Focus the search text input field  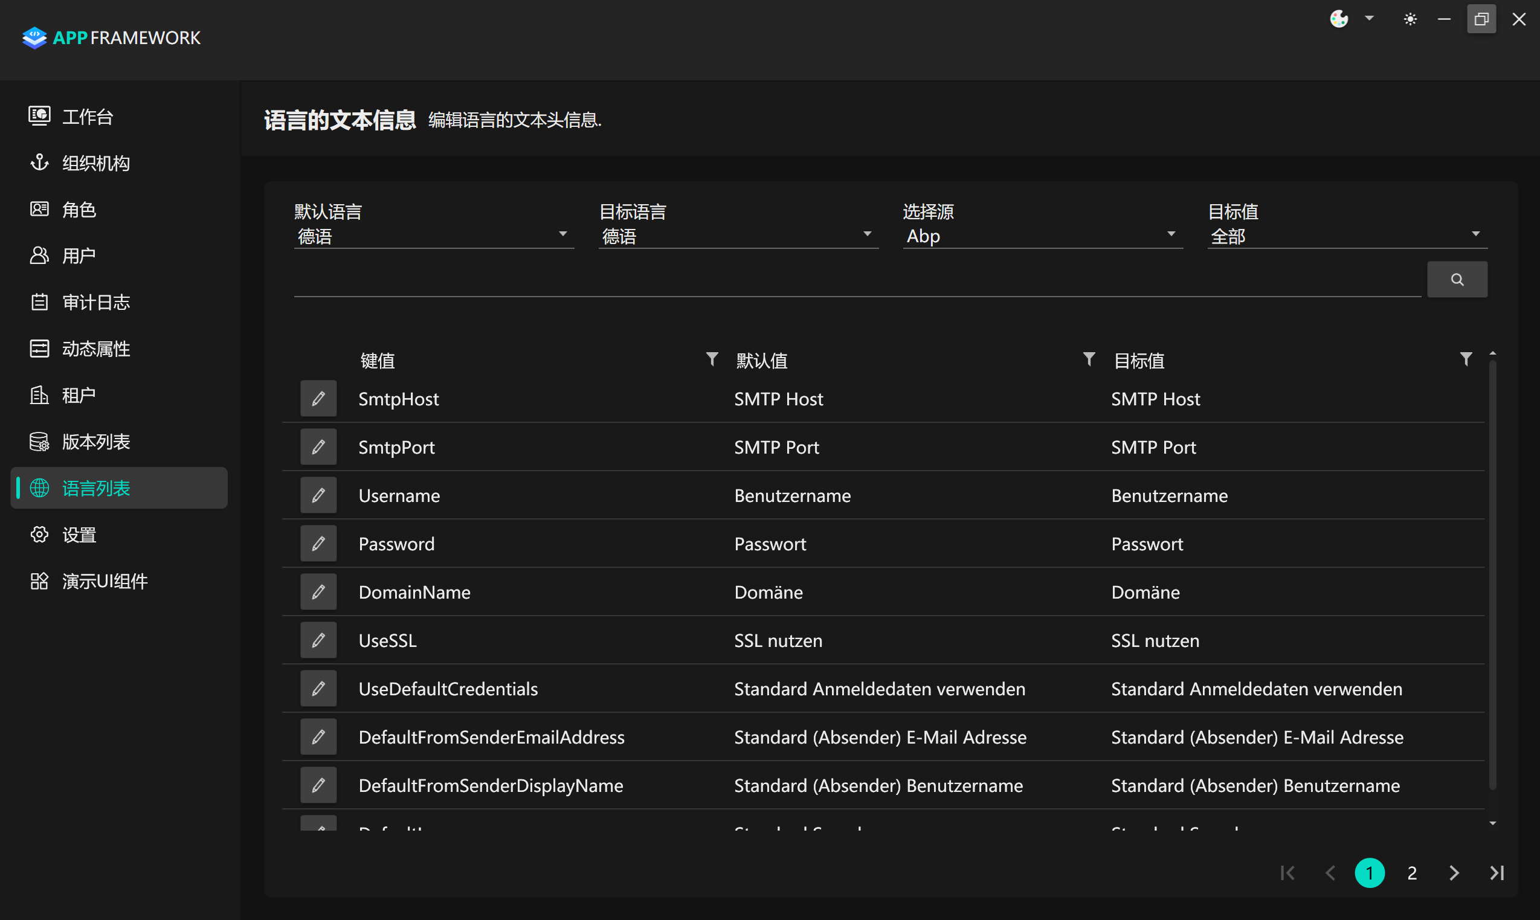point(855,281)
